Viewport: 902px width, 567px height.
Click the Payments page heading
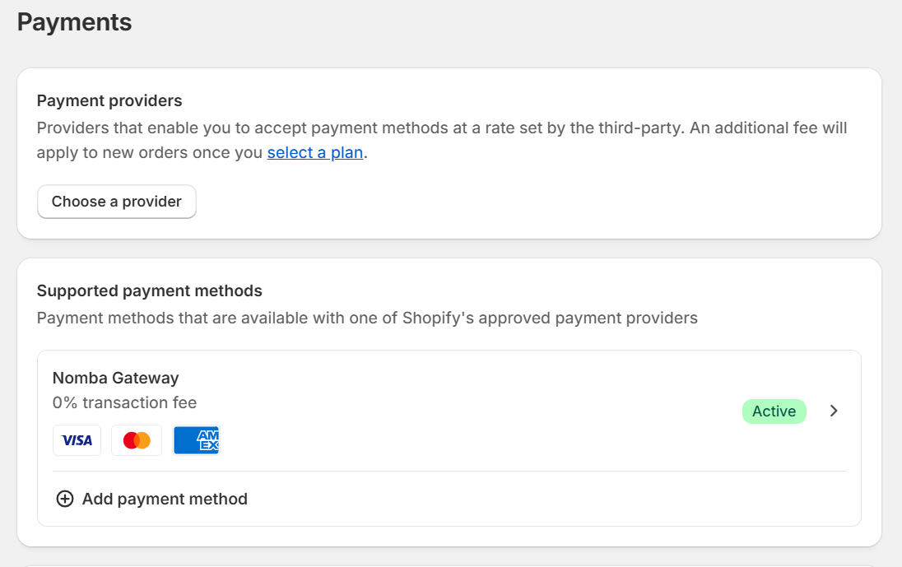[74, 22]
